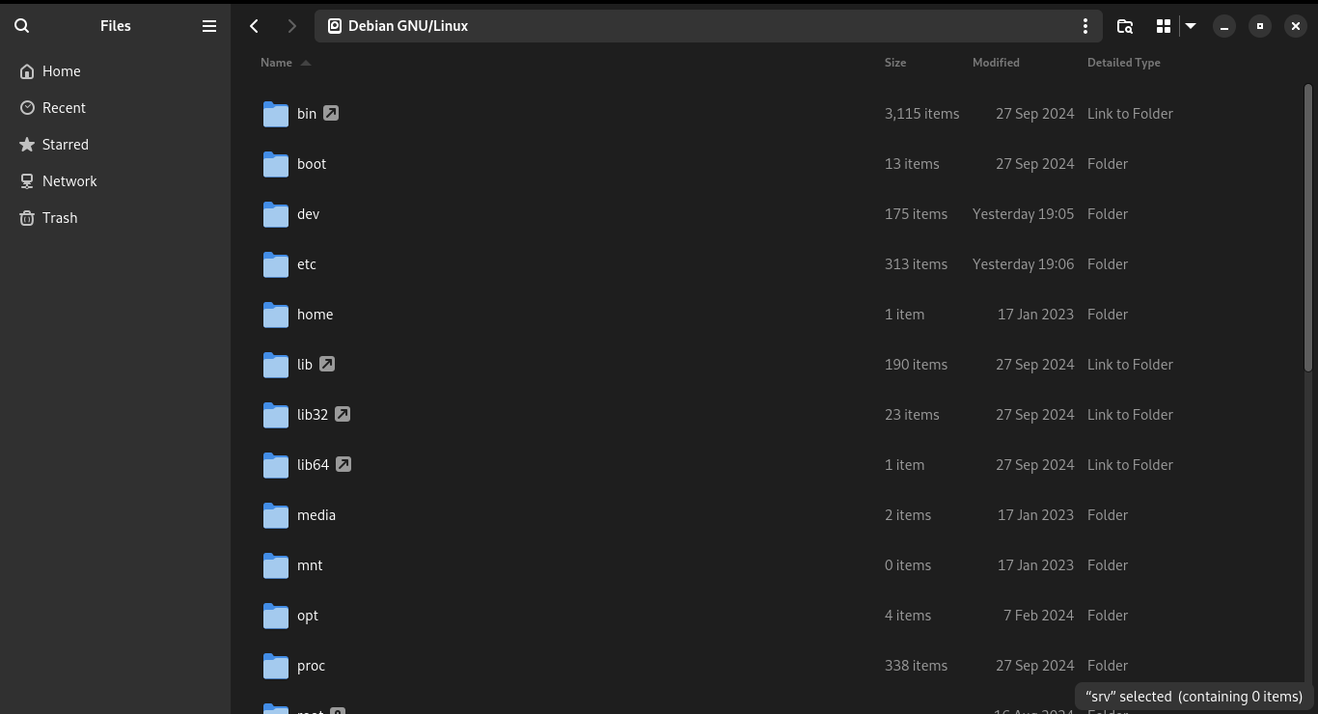Open the path bar's three-dot menu
Image resolution: width=1318 pixels, height=714 pixels.
click(1085, 26)
